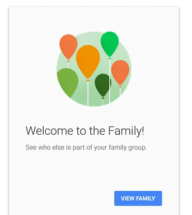Click "See who else" in the subtitle
The image size is (192, 215).
[x=45, y=147]
